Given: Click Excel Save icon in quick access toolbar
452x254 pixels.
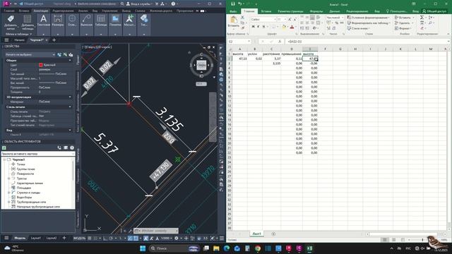Looking at the screenshot, I should [x=232, y=4].
